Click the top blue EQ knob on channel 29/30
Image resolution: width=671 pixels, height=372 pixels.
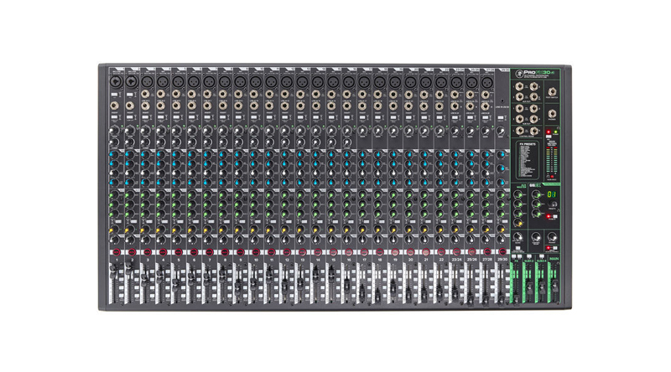click(x=502, y=153)
